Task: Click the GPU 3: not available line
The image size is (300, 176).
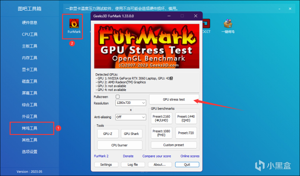Action: (111, 86)
